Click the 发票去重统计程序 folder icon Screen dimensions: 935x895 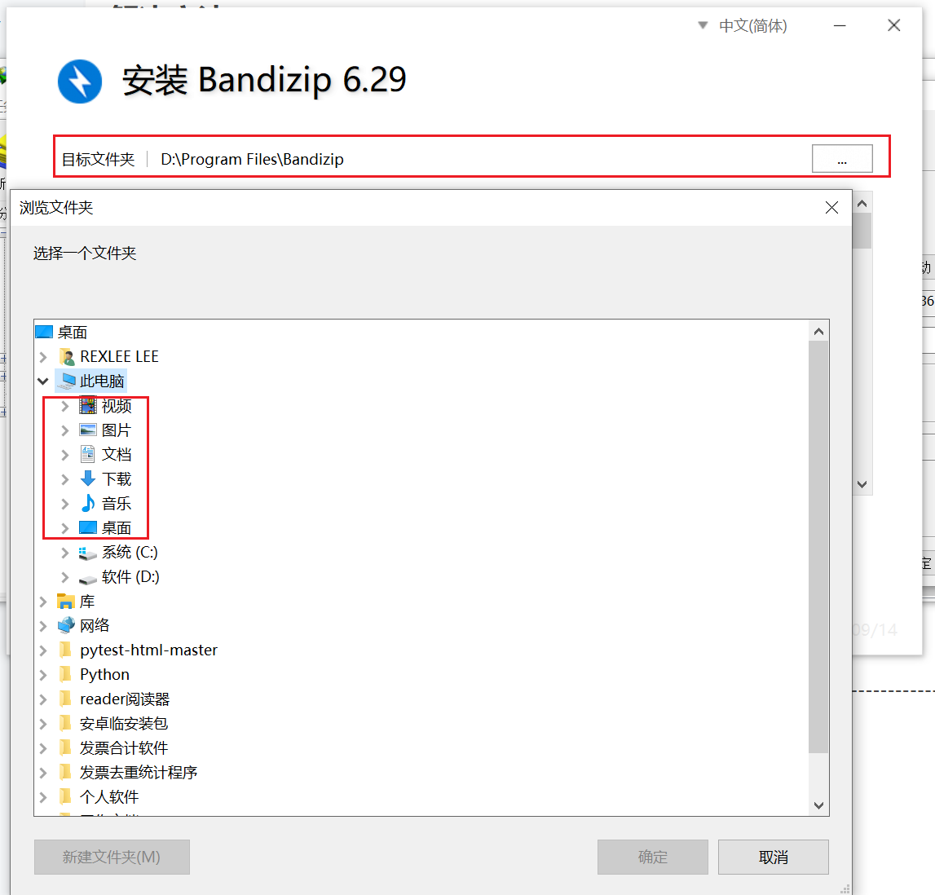65,772
